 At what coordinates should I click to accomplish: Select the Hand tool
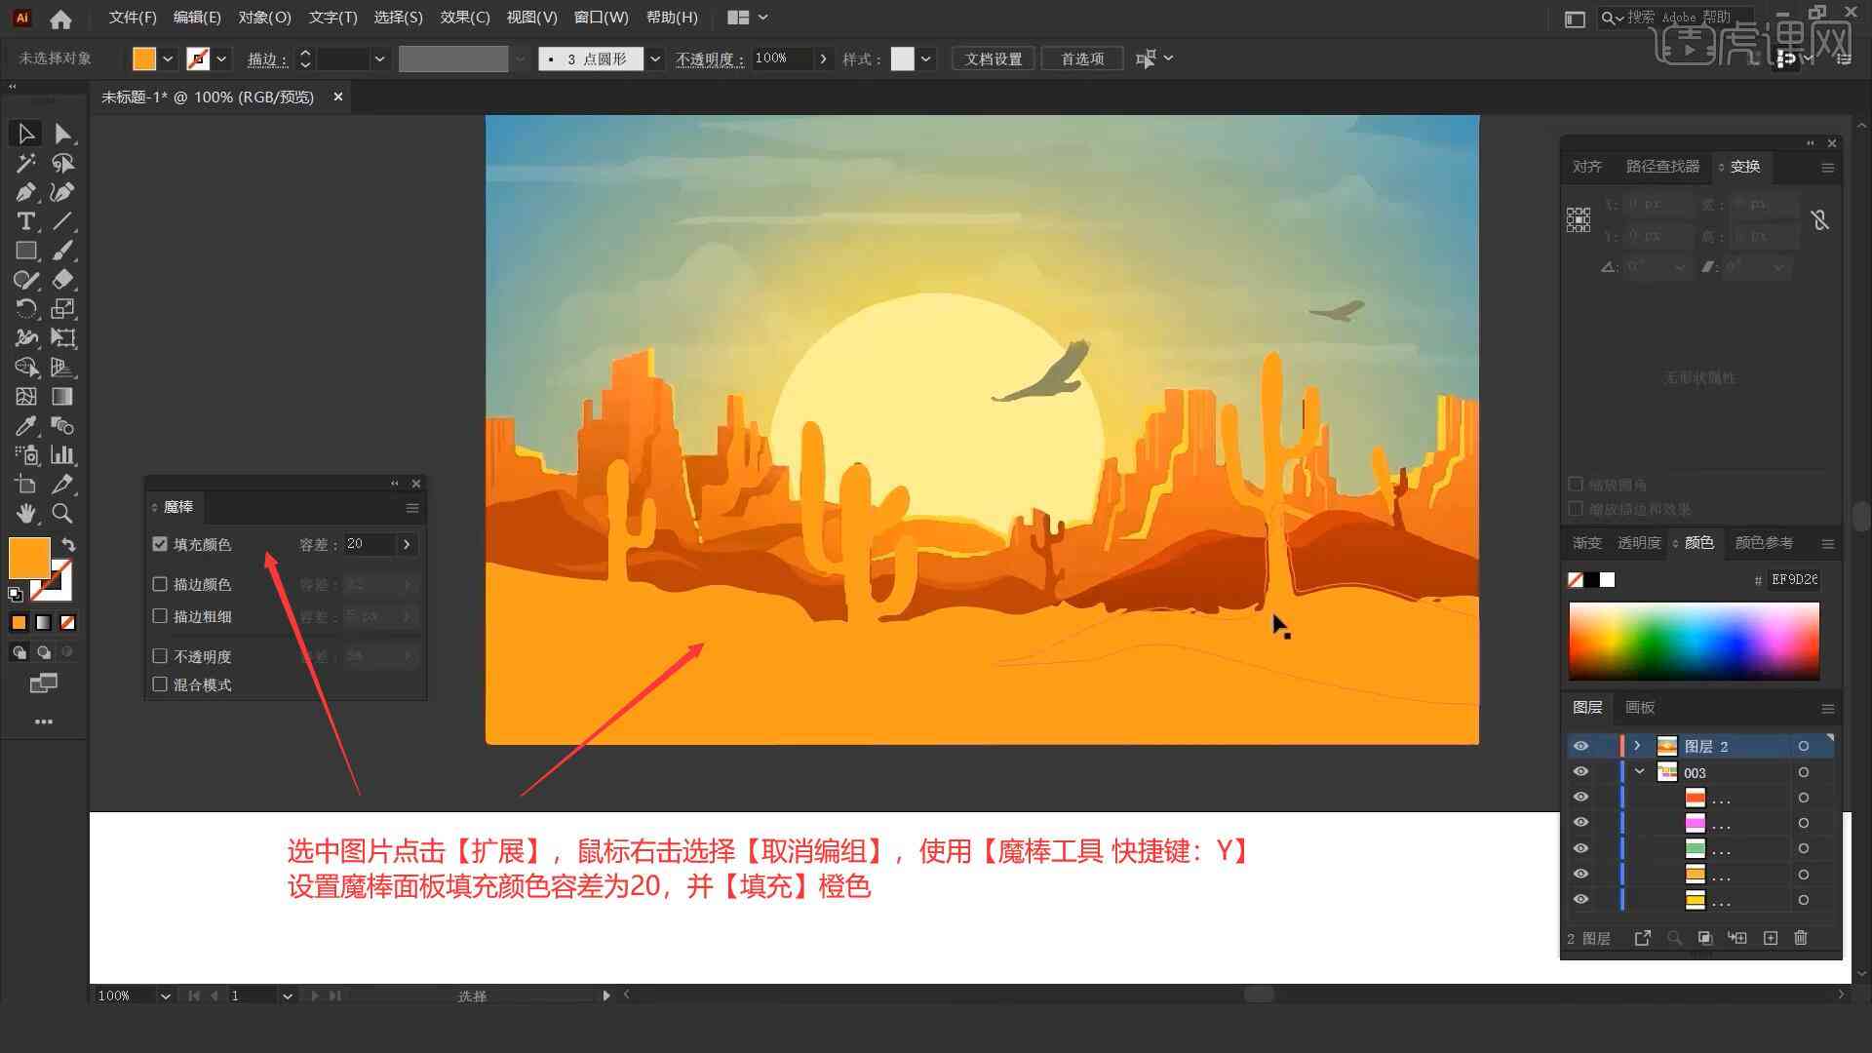(23, 513)
